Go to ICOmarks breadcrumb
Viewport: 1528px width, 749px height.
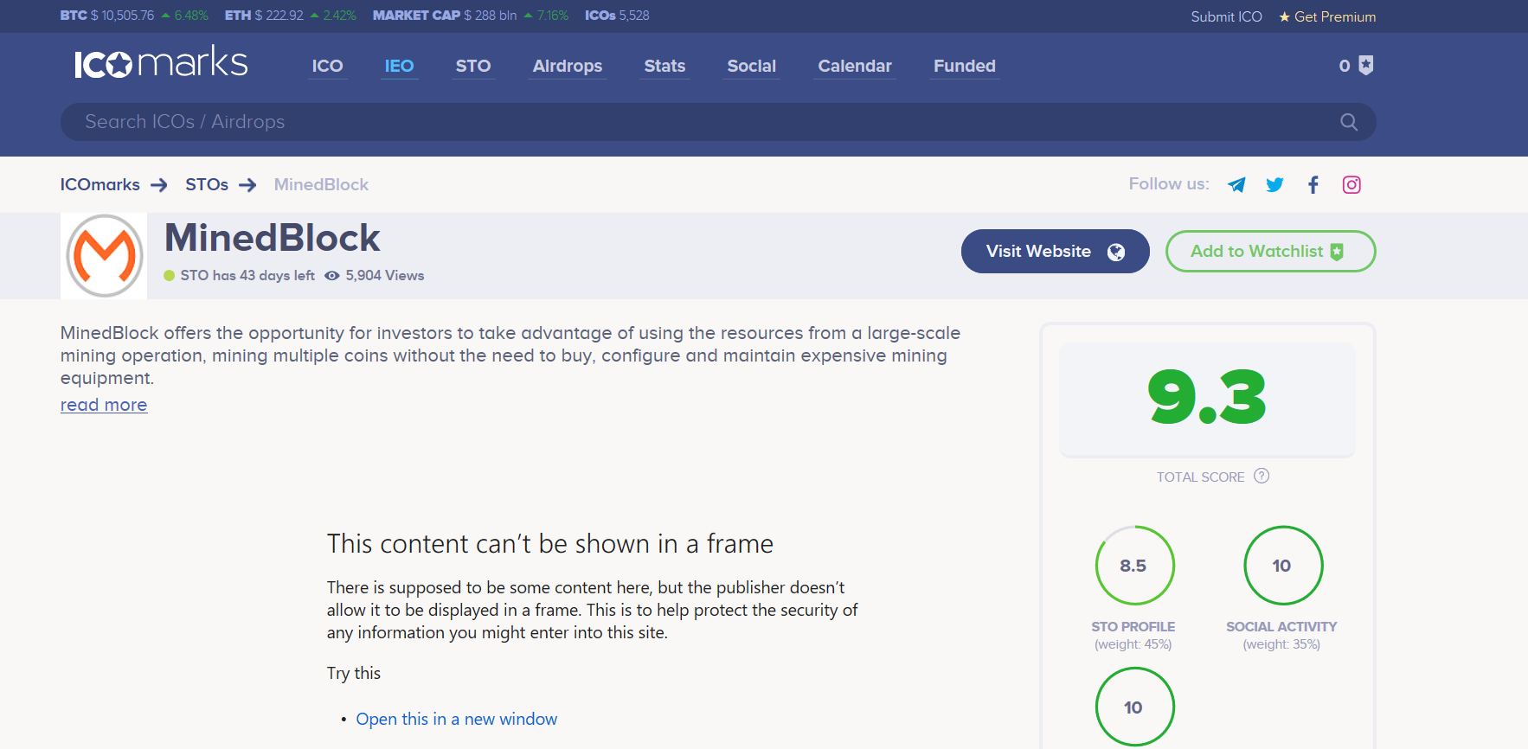[x=100, y=184]
